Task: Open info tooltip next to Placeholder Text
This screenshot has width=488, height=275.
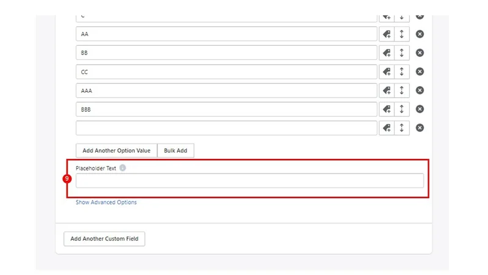Action: 123,167
